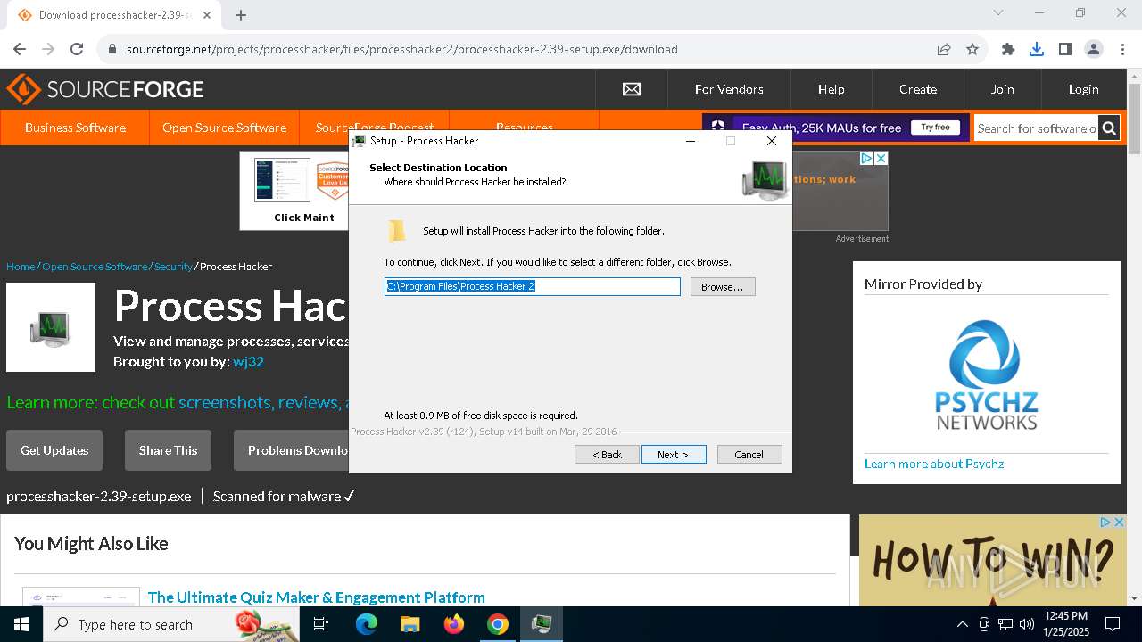Click the Psychz Networks logo
The width and height of the screenshot is (1142, 642).
pyautogui.click(x=986, y=375)
